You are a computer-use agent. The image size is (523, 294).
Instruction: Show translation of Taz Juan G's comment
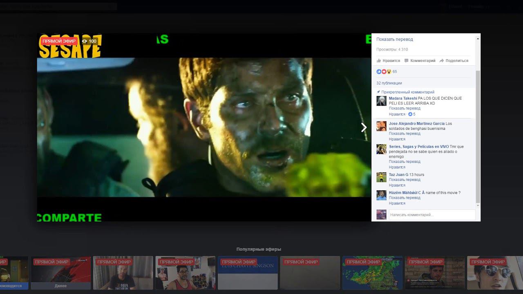[x=405, y=180]
